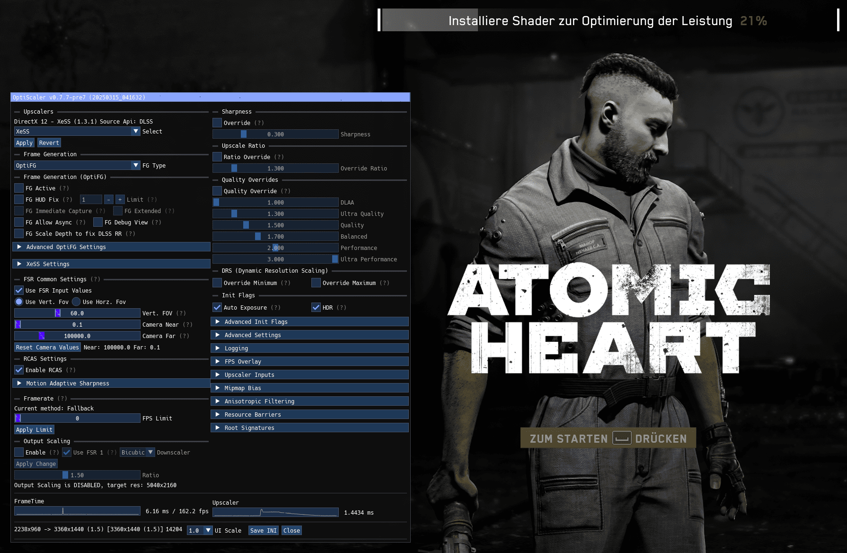
Task: Expand Advanced Settings section
Action: [309, 335]
